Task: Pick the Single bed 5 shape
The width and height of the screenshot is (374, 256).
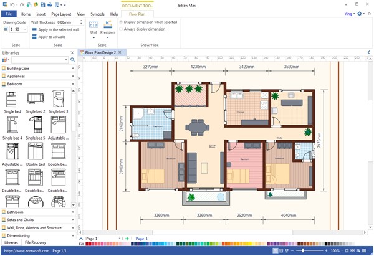Action: (x=36, y=125)
